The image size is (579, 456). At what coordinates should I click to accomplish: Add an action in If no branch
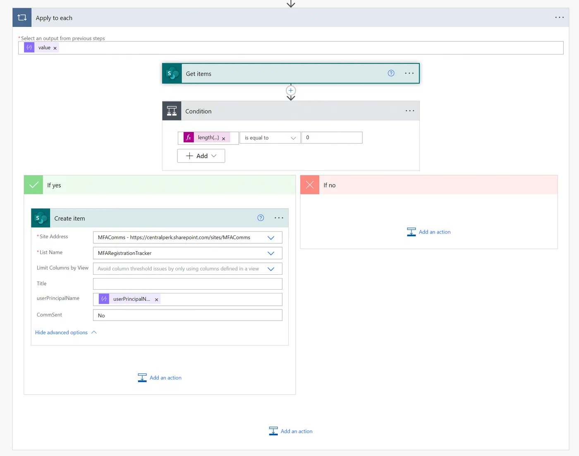(x=429, y=232)
